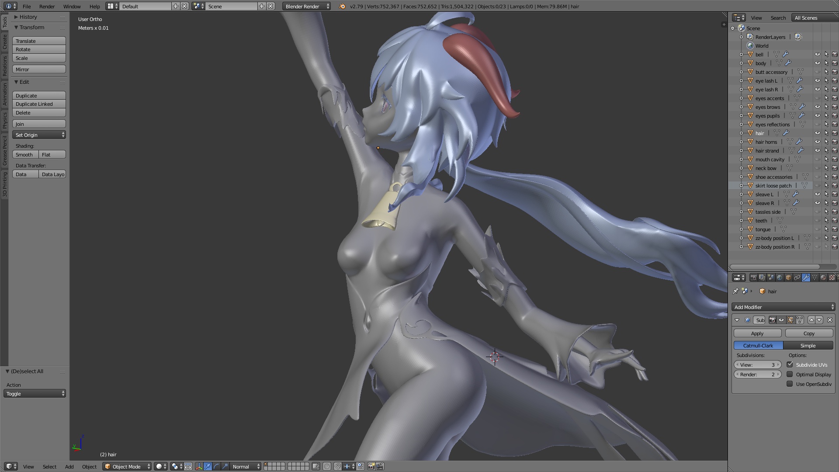
Task: Remove the Subsurf modifier with the X
Action: pos(830,320)
